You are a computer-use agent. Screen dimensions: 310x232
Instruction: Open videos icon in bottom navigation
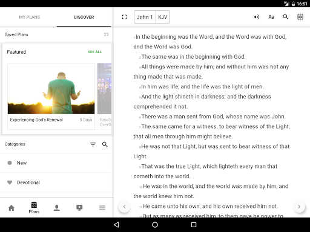click(79, 208)
